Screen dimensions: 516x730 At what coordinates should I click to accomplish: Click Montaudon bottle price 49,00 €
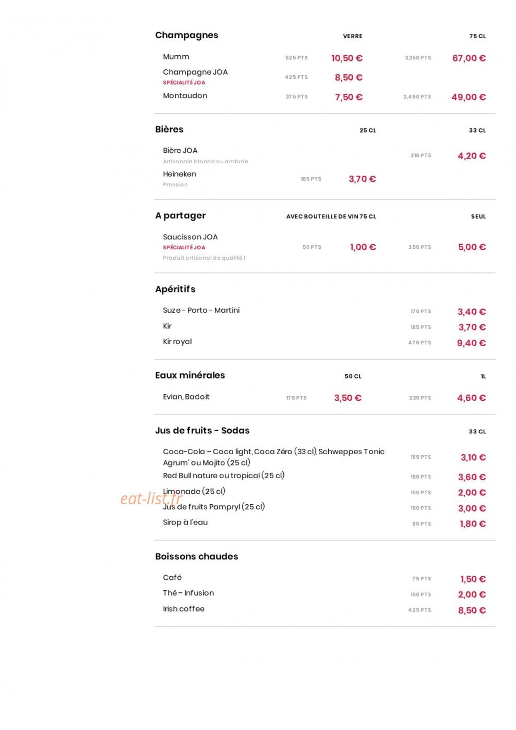[x=468, y=97]
